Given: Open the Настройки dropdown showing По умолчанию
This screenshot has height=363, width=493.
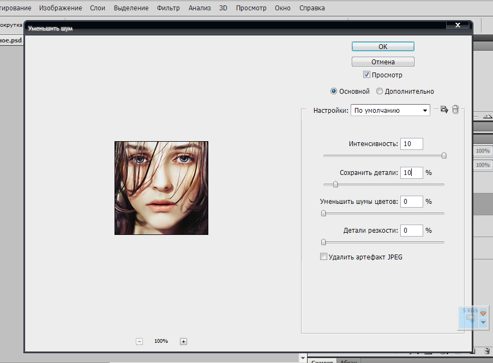Looking at the screenshot, I should coord(390,110).
